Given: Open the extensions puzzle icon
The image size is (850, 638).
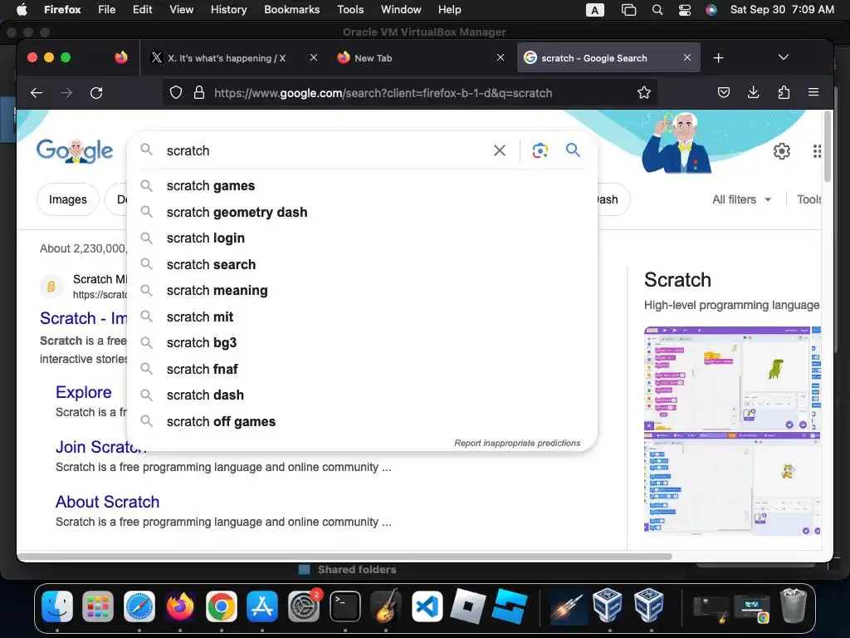Looking at the screenshot, I should (784, 93).
